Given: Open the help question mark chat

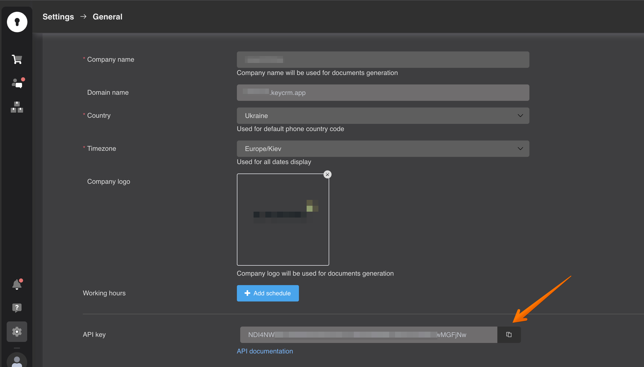Looking at the screenshot, I should click(17, 308).
